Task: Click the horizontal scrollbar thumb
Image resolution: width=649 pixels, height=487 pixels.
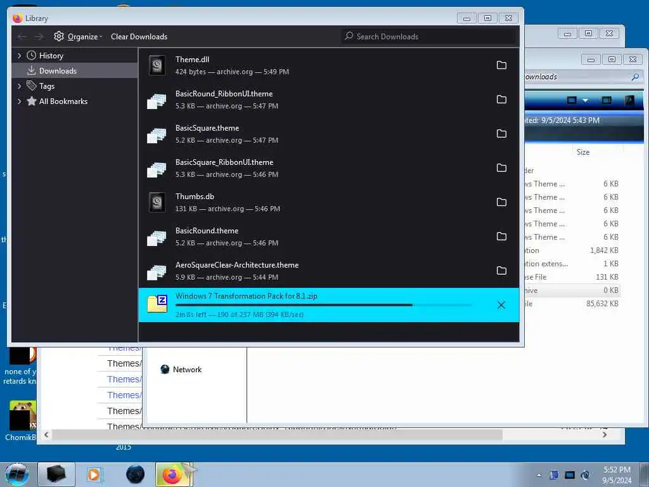Action: 277,434
